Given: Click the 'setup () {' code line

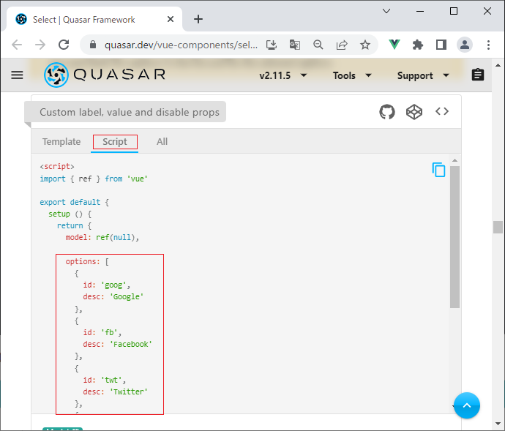Looking at the screenshot, I should (70, 214).
